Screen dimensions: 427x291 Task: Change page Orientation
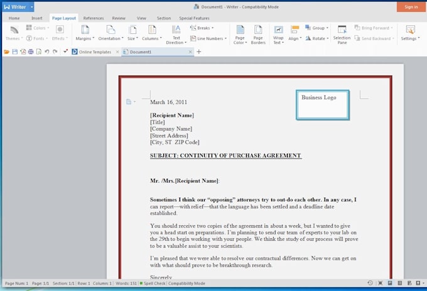point(111,33)
